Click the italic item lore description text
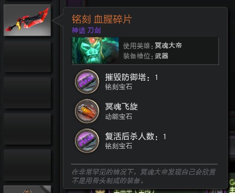 [143, 176]
